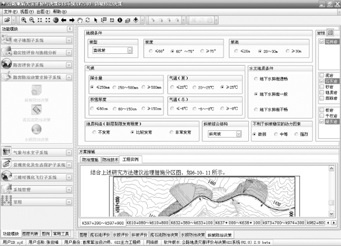This screenshot has height=246, width=341.
Task: Open the 文件 menu
Action: tap(10, 12)
